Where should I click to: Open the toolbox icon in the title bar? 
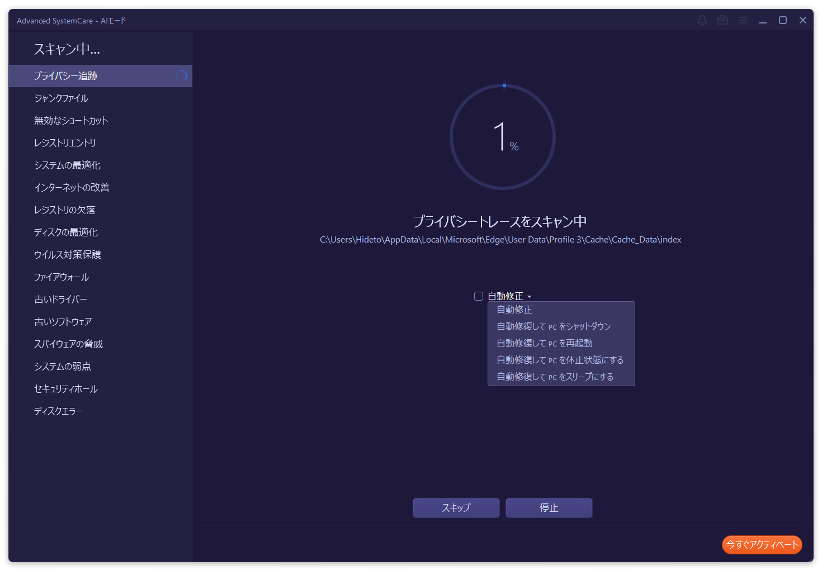722,20
